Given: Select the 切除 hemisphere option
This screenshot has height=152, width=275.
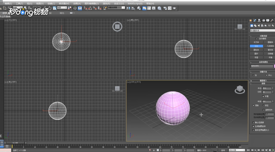Looking at the screenshot, I should [x=253, y=105].
